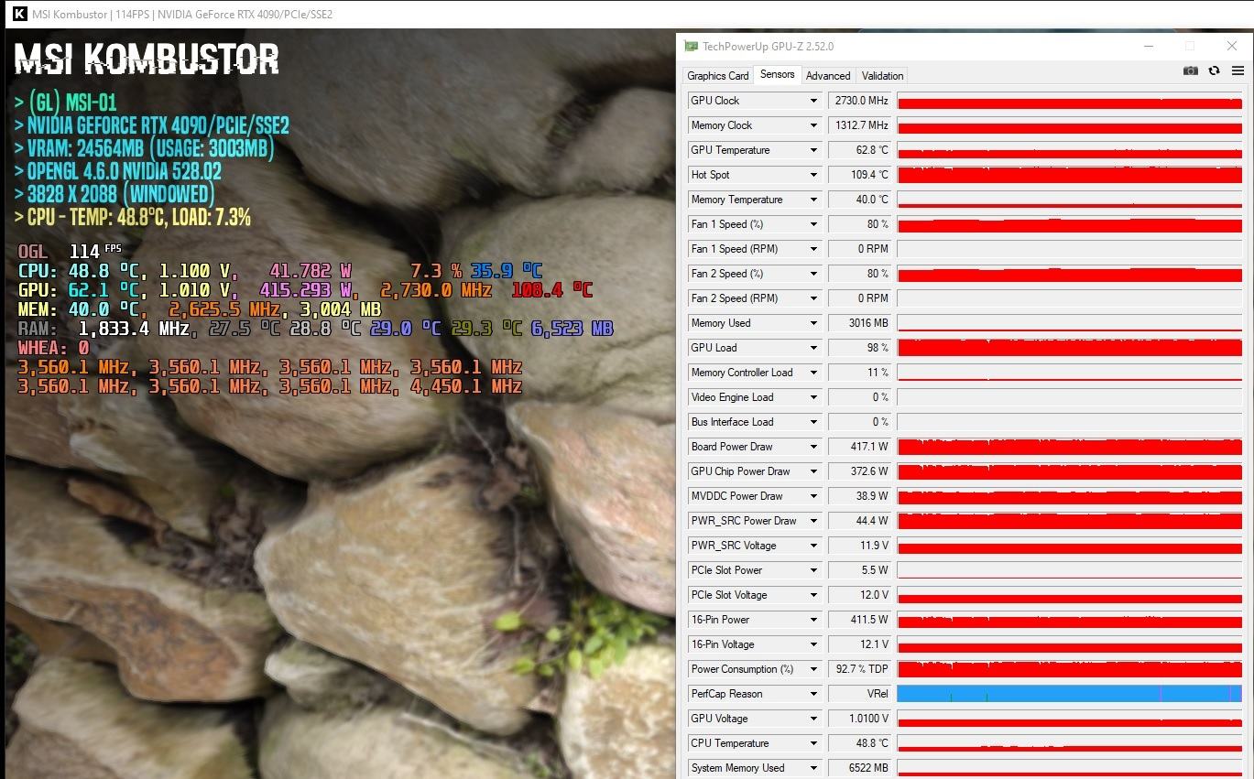The height and width of the screenshot is (779, 1254).
Task: Open the Fan 1 Speed (%) dropdown
Action: [x=812, y=224]
